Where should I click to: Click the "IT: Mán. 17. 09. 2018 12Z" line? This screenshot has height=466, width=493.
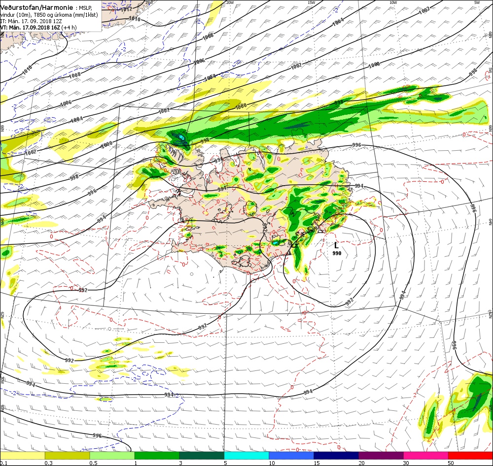(31, 21)
